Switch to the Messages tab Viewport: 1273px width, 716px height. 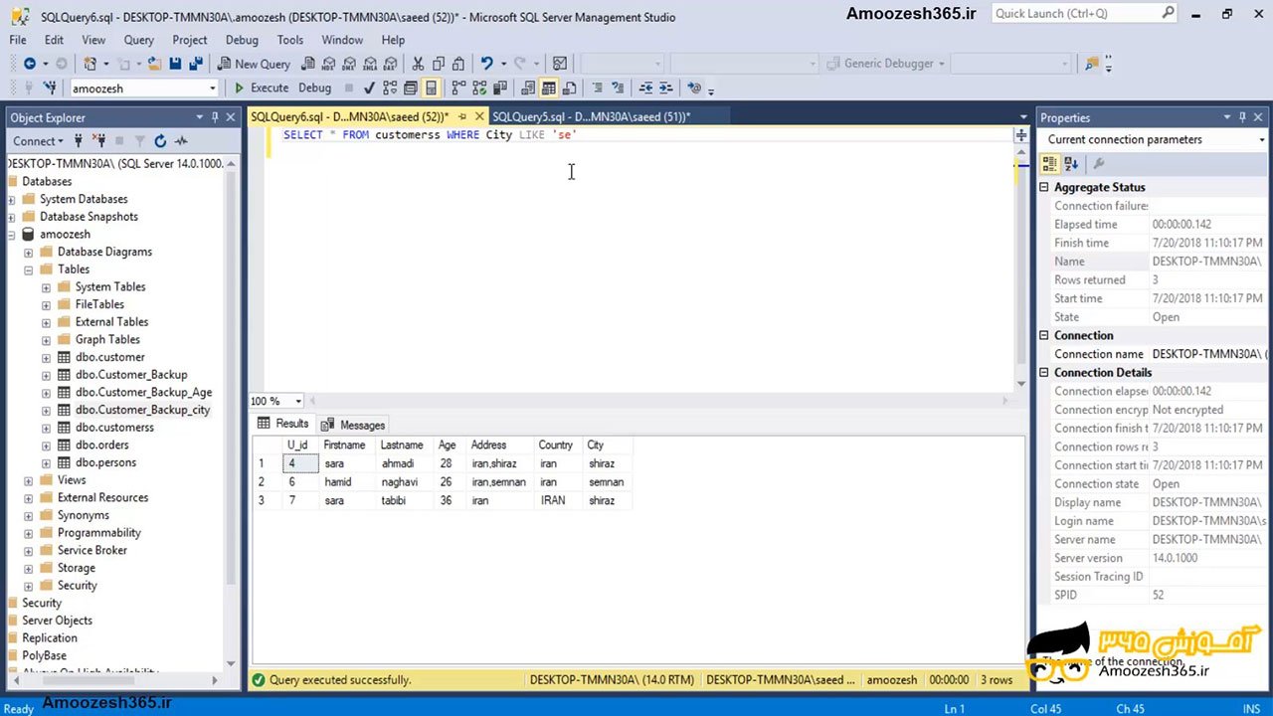353,425
